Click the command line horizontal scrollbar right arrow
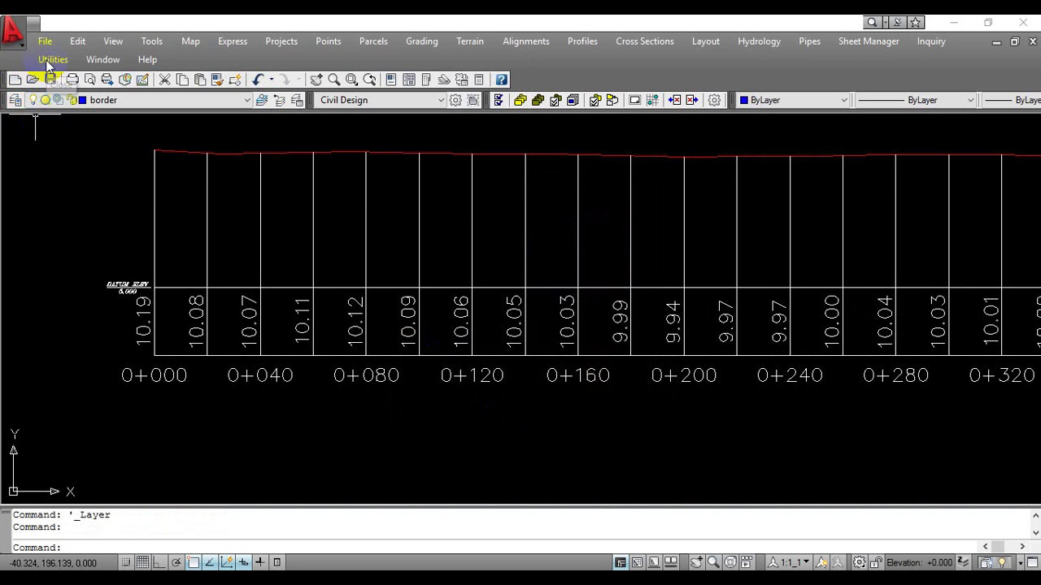This screenshot has width=1041, height=585. tap(1022, 547)
